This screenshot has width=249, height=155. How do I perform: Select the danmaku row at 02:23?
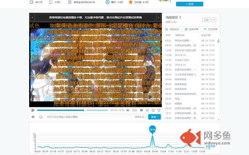coord(190,103)
